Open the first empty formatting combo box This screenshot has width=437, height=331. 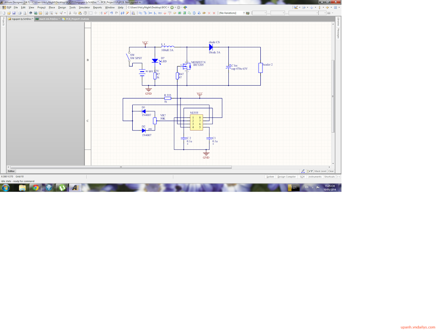[259, 13]
